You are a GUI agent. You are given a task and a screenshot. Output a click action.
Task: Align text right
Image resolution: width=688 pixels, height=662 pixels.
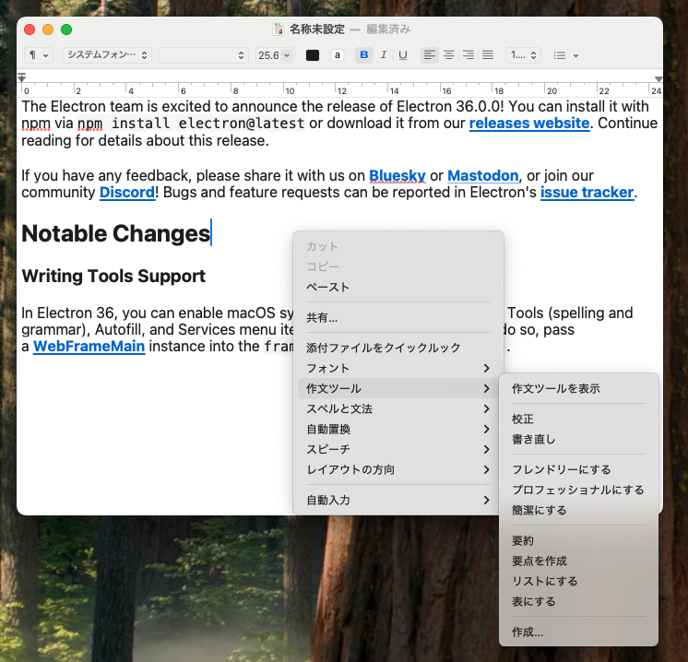[x=469, y=55]
